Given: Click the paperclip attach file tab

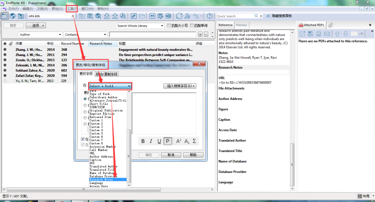Looking at the screenshot, I should point(331,25).
